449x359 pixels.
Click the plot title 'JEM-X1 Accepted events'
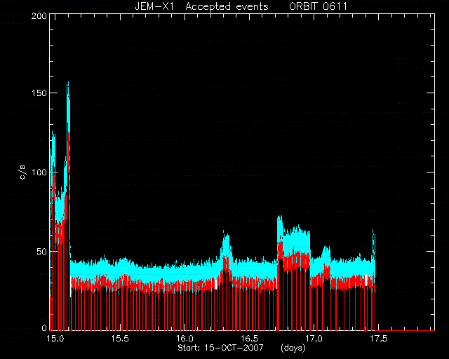[201, 6]
